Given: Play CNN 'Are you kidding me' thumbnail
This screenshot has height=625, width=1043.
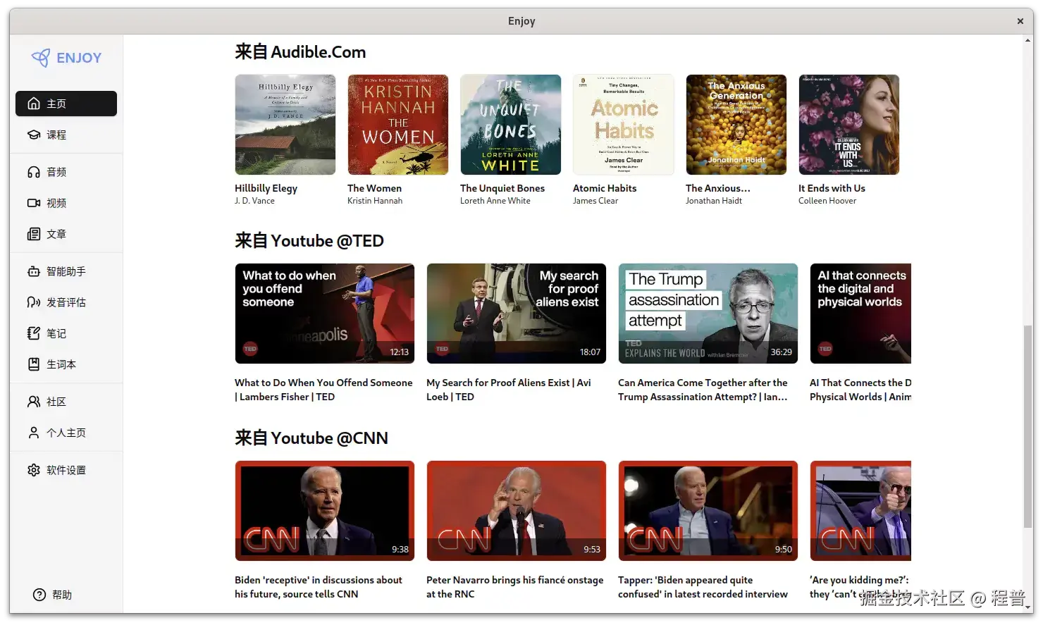Looking at the screenshot, I should pos(860,511).
